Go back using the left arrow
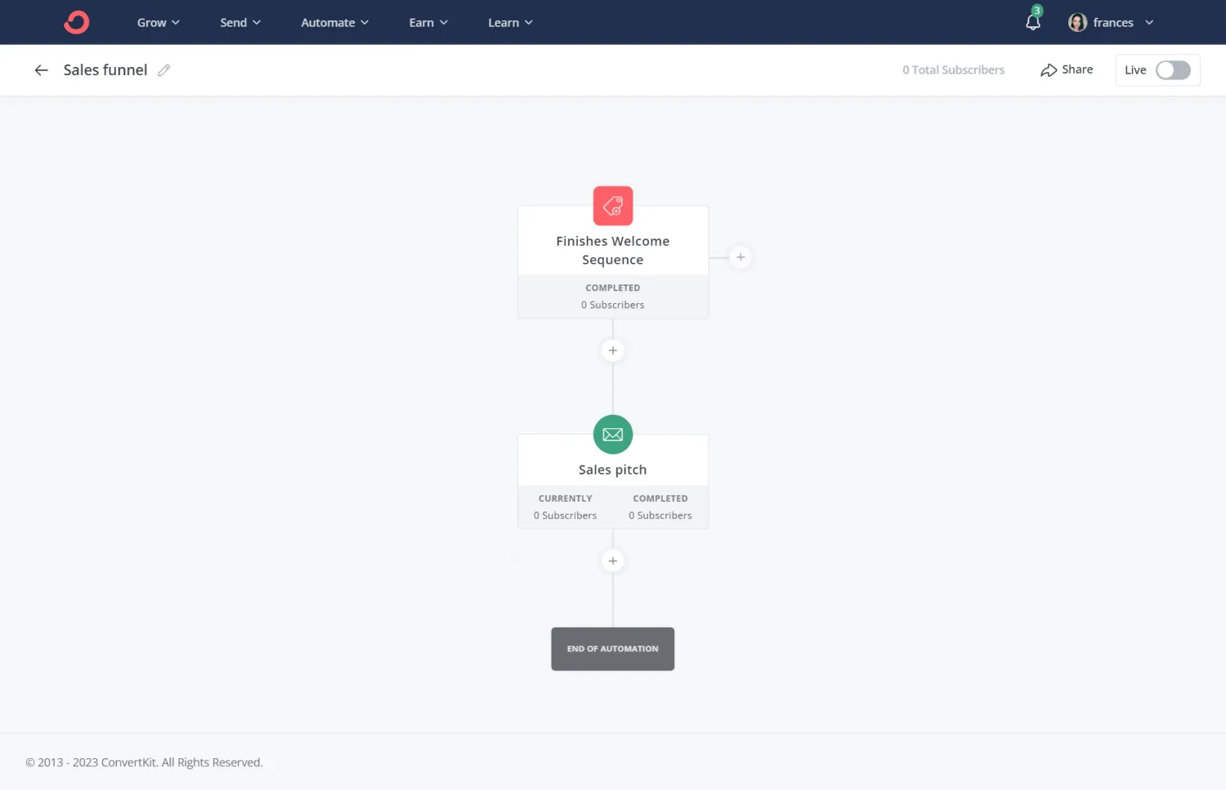1226x790 pixels. (x=41, y=70)
